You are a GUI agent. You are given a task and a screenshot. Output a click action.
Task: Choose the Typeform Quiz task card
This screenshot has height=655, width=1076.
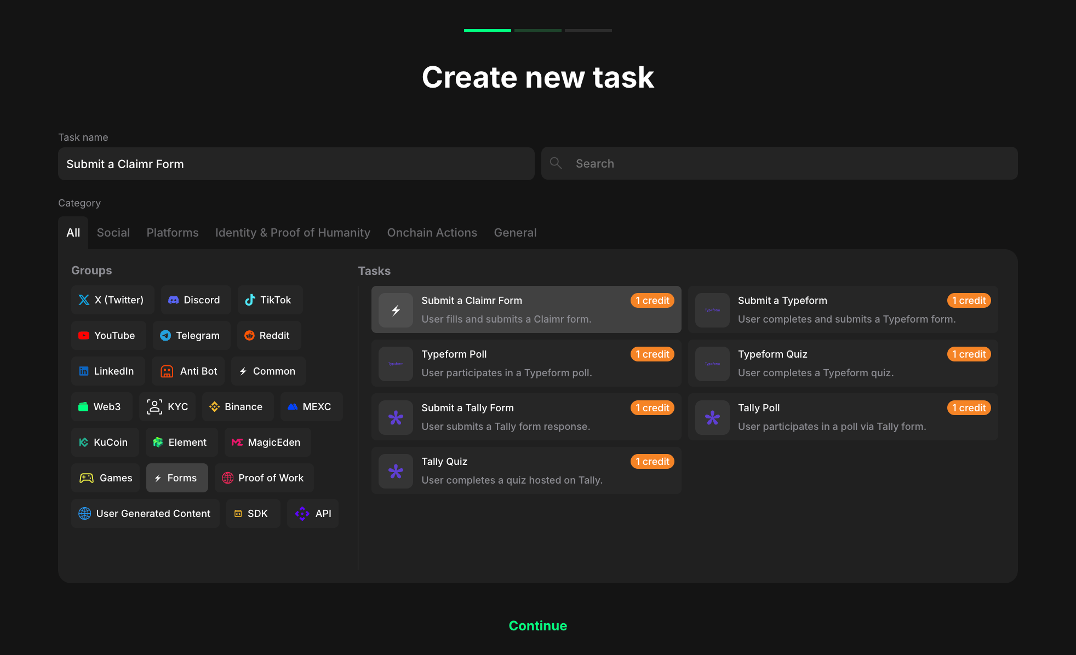click(843, 363)
